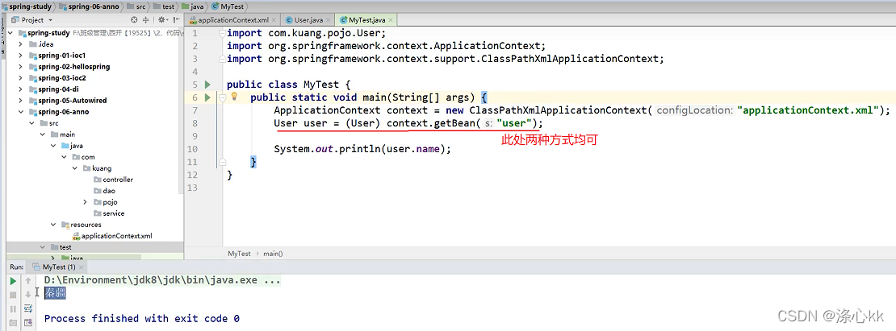The height and width of the screenshot is (331, 896).
Task: Expand the spring-02-hellospring module
Action: pos(21,67)
